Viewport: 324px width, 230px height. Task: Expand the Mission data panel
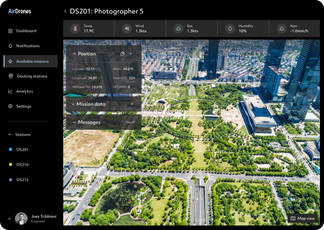tap(73, 104)
